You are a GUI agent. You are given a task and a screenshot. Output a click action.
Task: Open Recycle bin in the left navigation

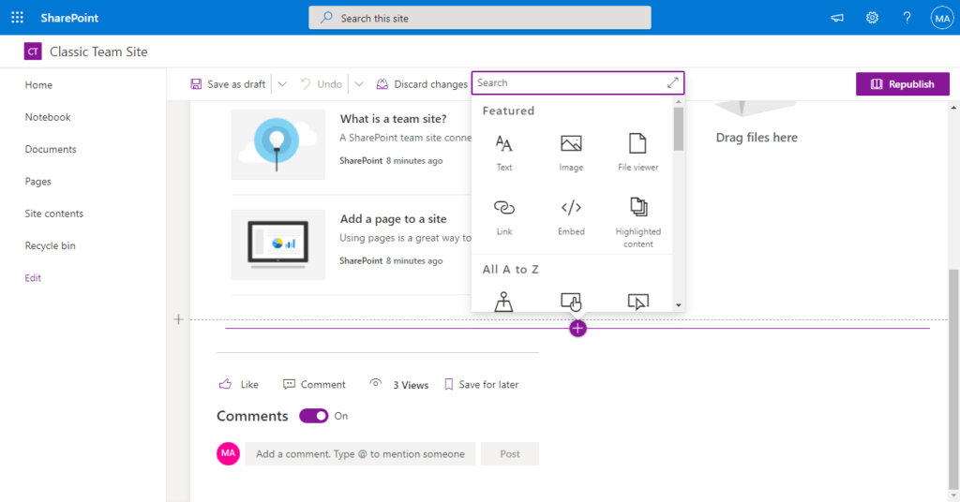point(51,245)
